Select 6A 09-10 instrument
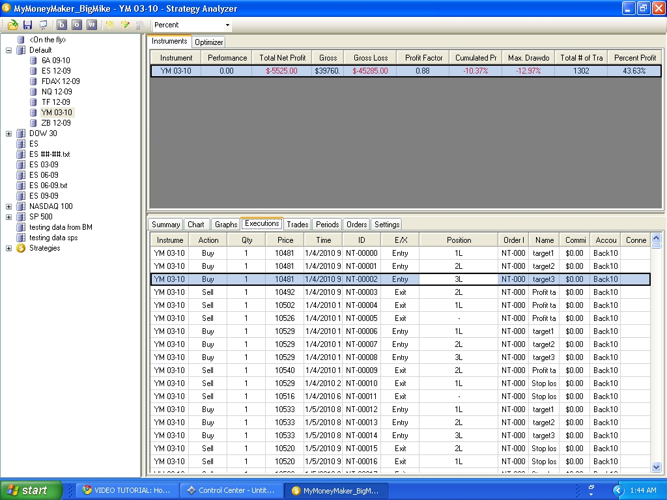 [56, 61]
